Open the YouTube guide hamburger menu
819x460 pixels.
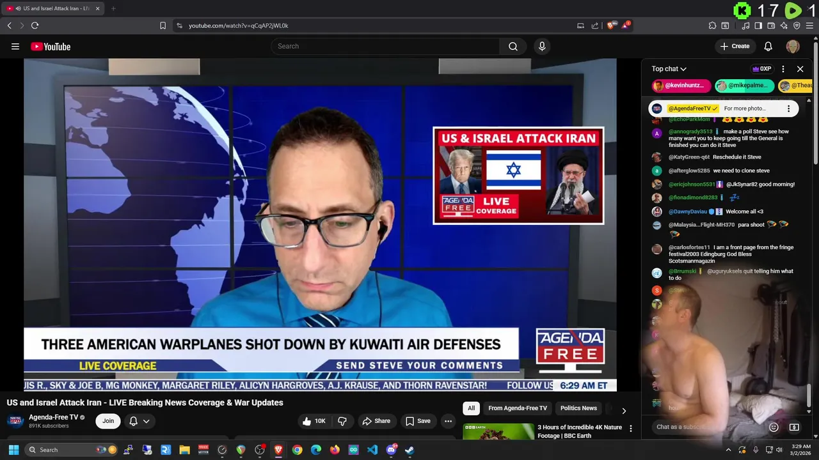tap(15, 46)
